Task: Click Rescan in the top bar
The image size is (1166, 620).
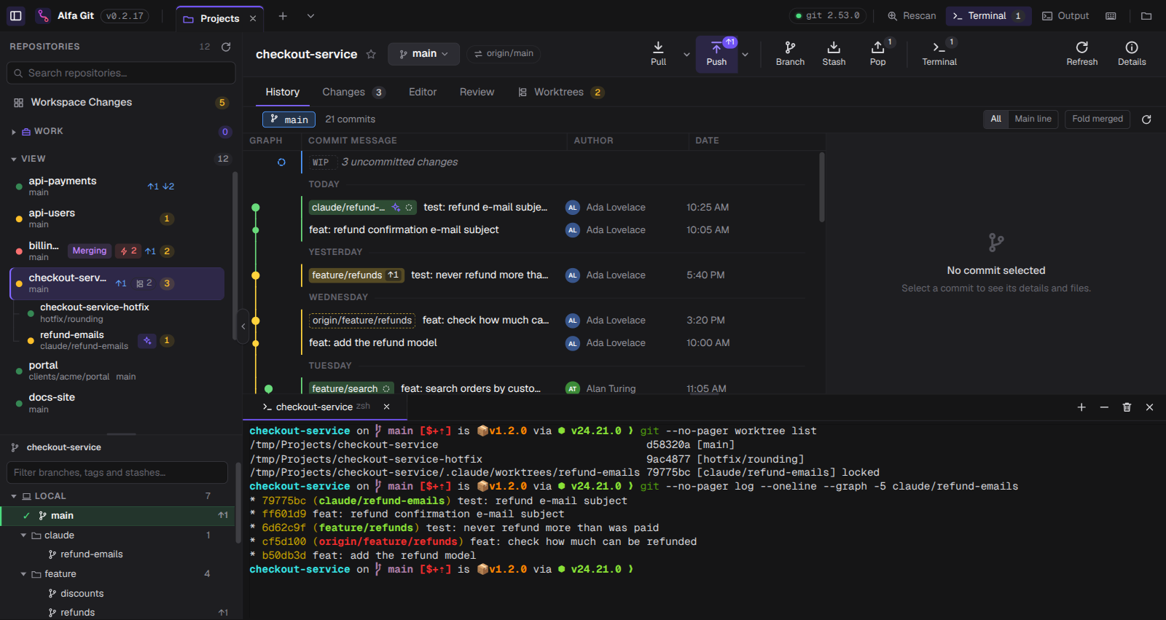Action: pos(912,16)
